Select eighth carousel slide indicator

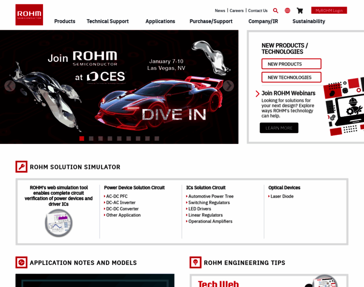click(148, 138)
